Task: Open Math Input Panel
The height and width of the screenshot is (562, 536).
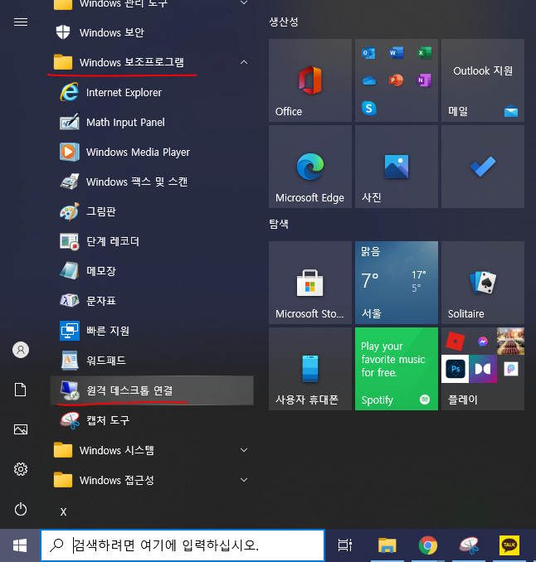Action: tap(152, 122)
